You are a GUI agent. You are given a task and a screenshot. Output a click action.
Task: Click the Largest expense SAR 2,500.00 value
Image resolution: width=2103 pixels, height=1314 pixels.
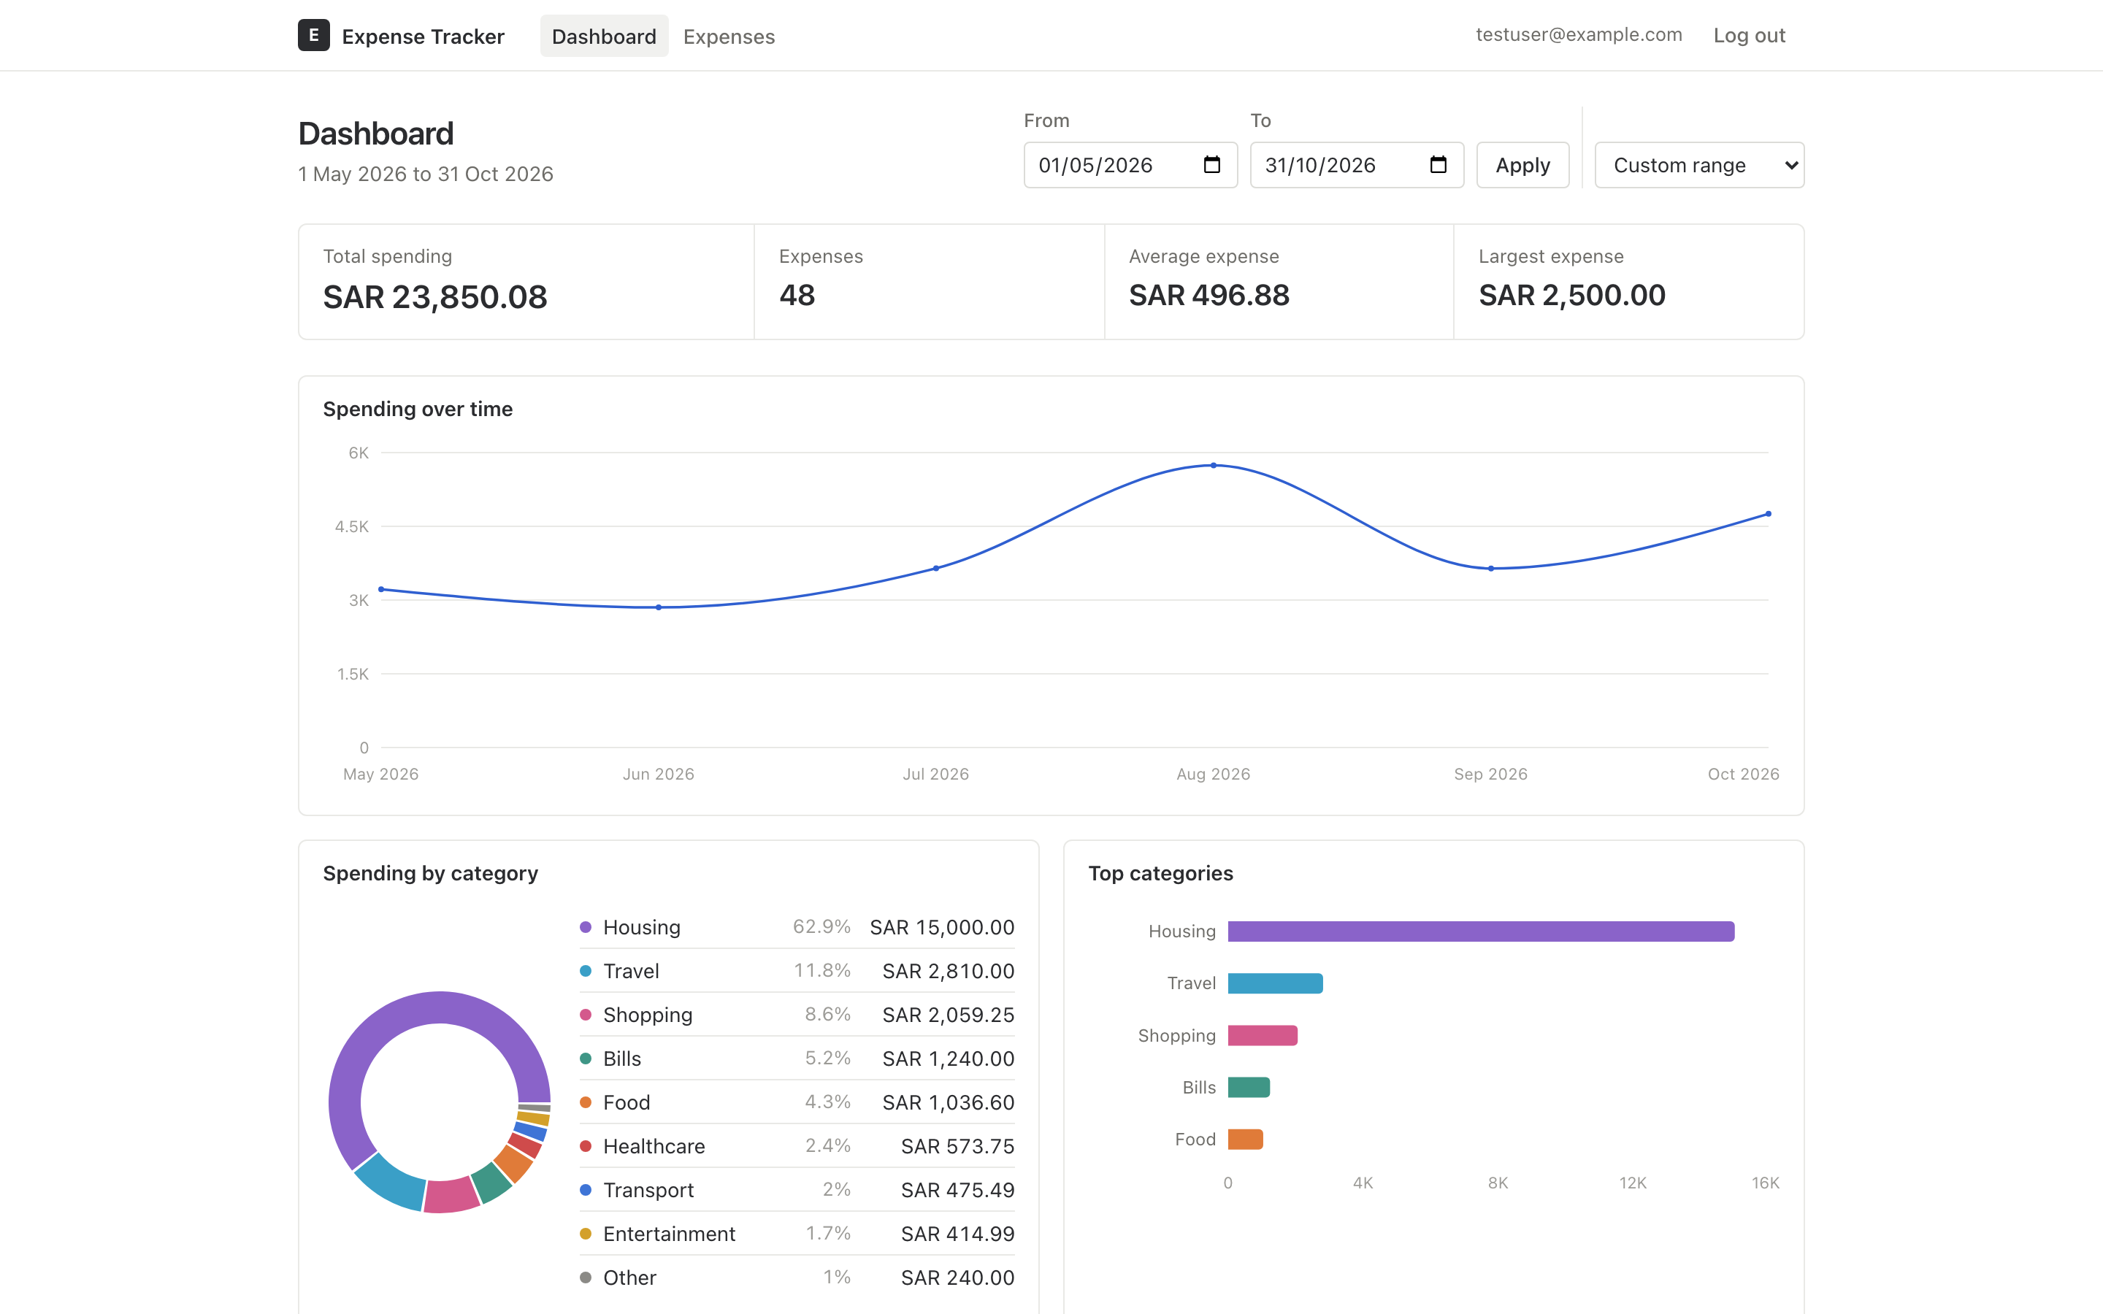pos(1571,296)
